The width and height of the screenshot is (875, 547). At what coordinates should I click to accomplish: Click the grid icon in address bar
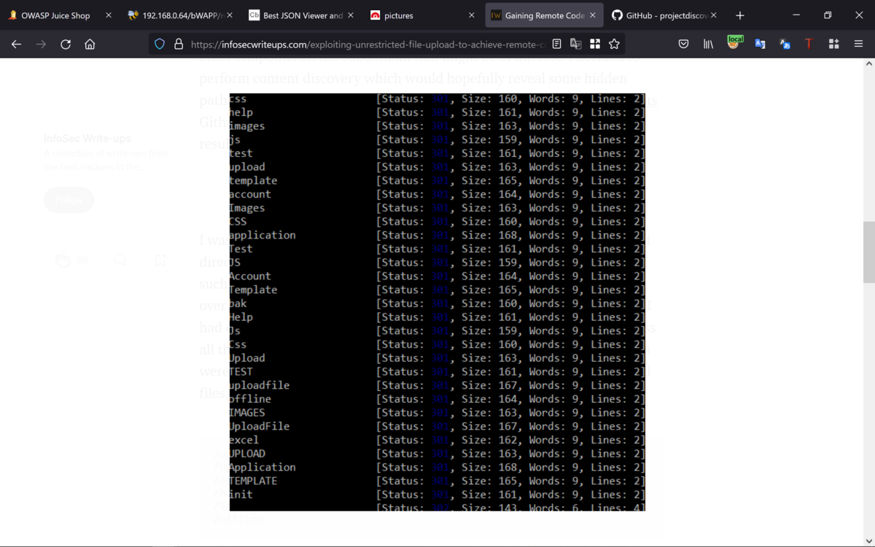click(595, 44)
